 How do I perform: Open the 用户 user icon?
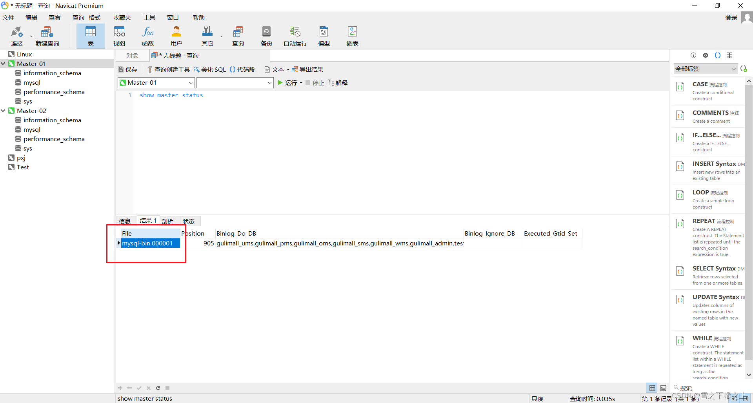point(176,36)
